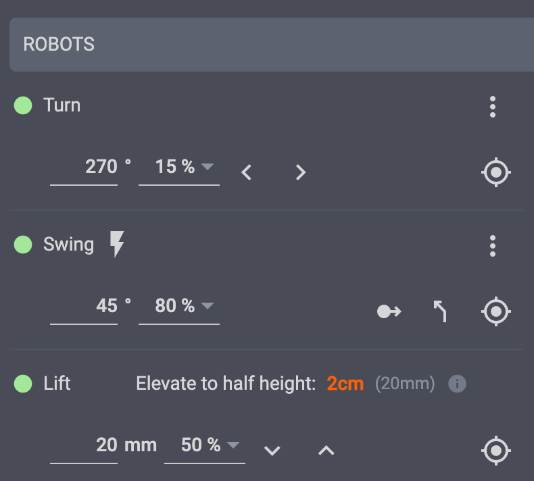This screenshot has height=481, width=534.
Task: Toggle the green status dot for Turn
Action: (23, 105)
